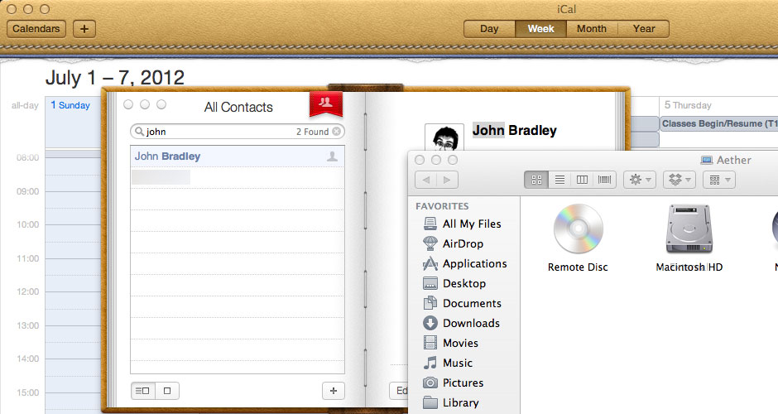778x414 pixels.
Task: Click the 5 Thursday day header
Action: pos(688,105)
